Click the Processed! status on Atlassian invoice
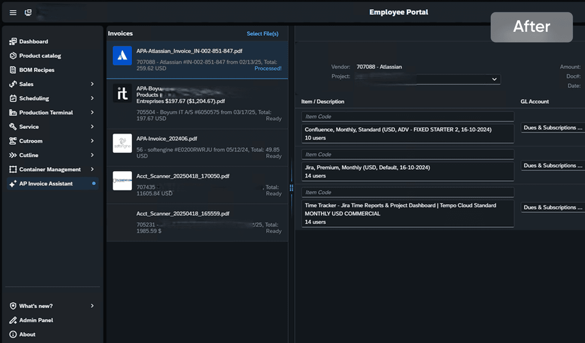 pos(268,68)
